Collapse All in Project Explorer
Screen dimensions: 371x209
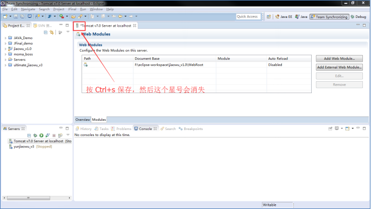point(46,32)
